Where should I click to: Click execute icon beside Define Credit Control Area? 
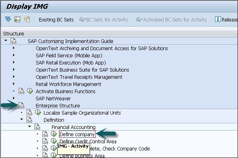point(54,141)
